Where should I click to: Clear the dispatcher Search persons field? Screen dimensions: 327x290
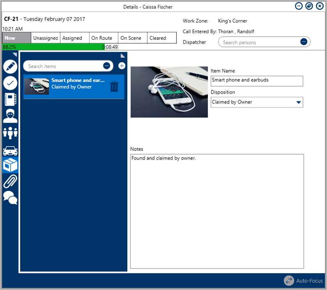click(x=304, y=42)
